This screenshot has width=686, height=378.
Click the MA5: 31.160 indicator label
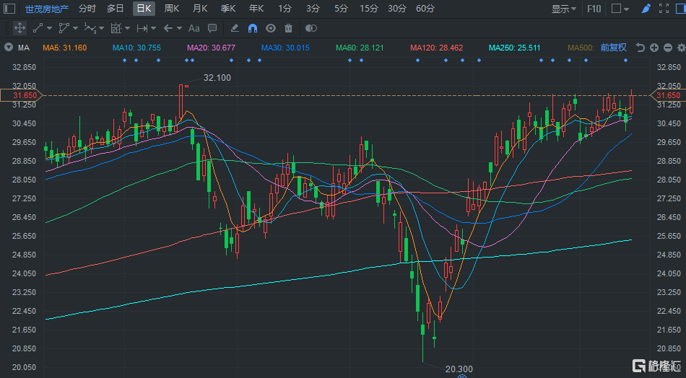[x=65, y=48]
